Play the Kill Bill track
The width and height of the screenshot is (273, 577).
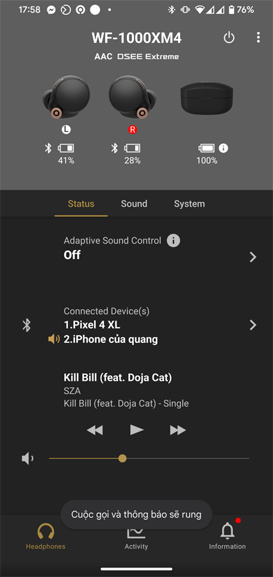tap(136, 430)
